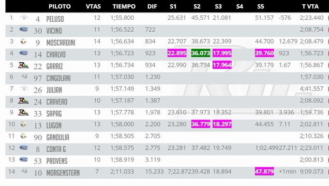This screenshot has height=186, width=329.
Task: Click Julian's best time 1;57.149
Action: click(122, 89)
